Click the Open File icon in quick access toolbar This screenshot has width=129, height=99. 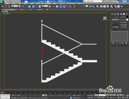pos(8,1)
